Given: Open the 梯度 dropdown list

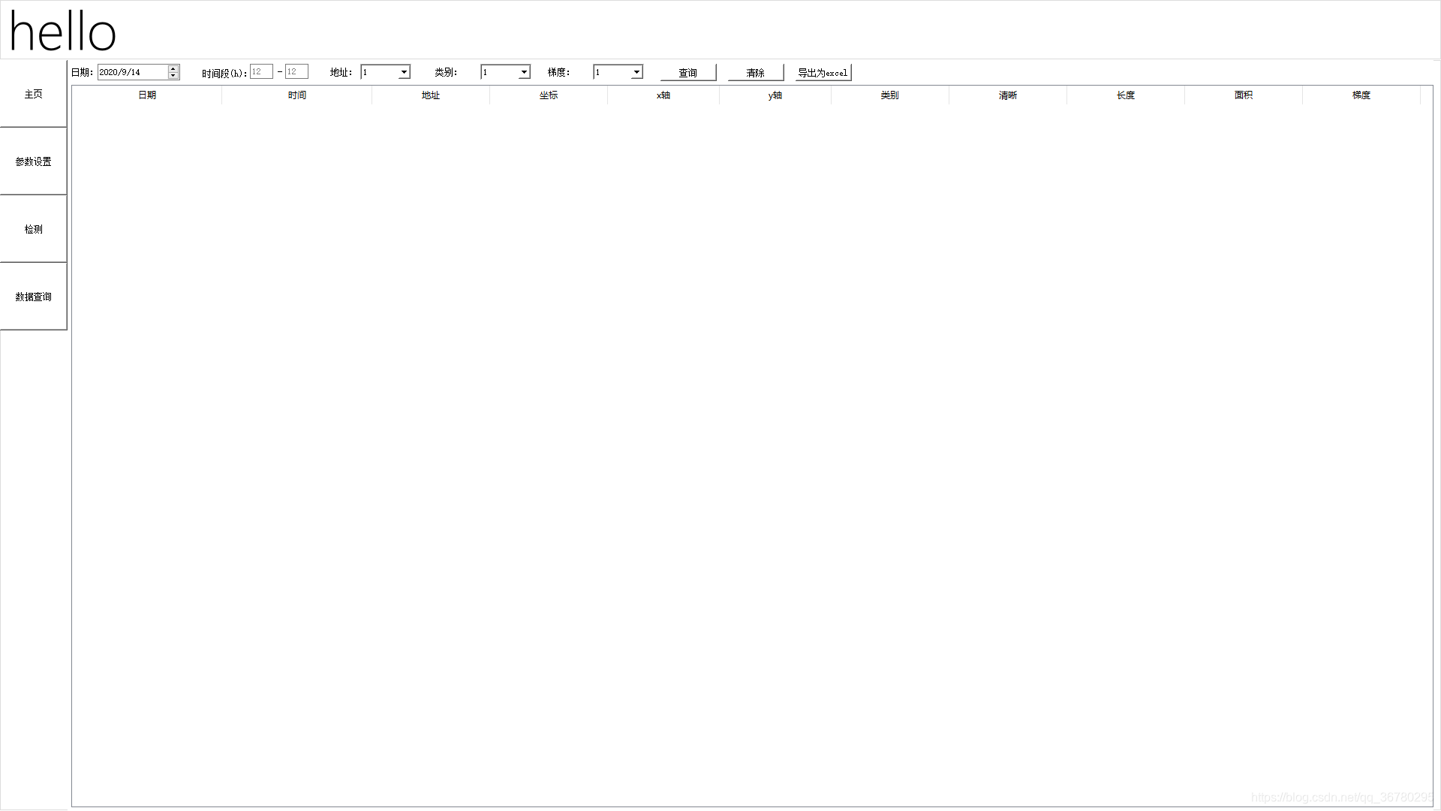Looking at the screenshot, I should click(x=636, y=72).
